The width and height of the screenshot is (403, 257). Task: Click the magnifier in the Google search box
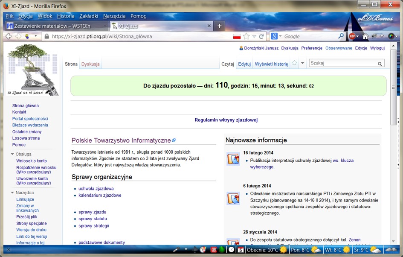point(341,36)
